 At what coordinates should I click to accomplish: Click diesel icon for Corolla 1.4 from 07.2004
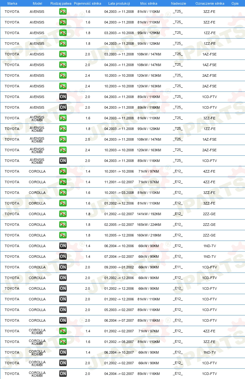tap(63, 257)
